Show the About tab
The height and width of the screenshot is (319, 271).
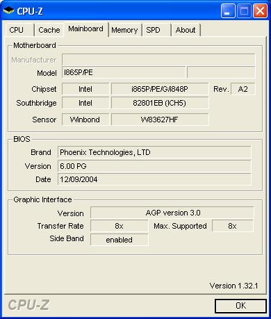click(186, 30)
